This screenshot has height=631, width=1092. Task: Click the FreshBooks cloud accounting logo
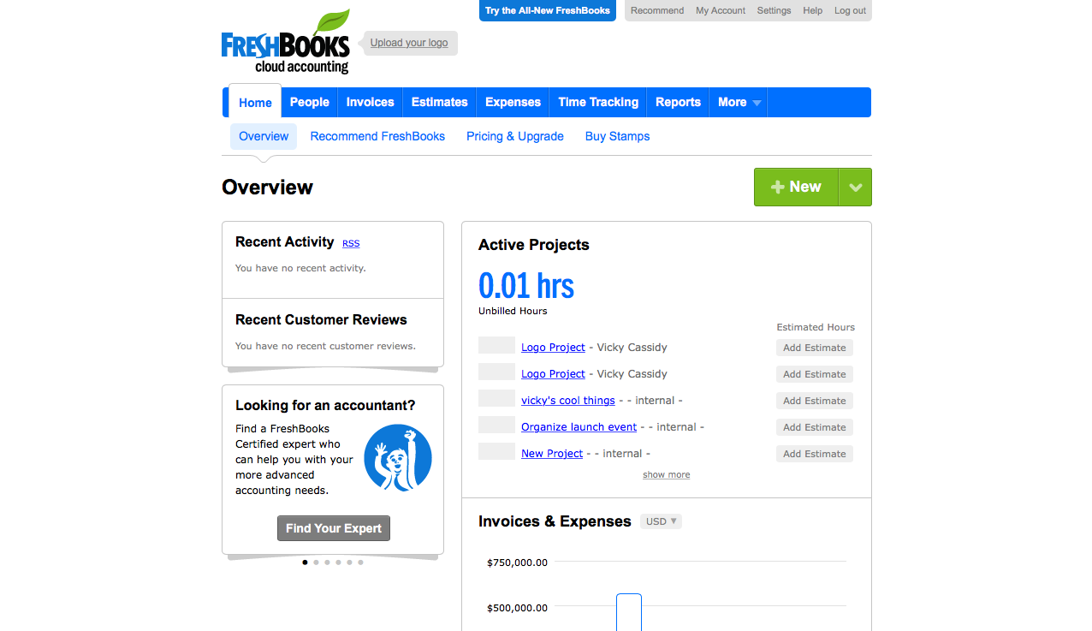click(x=286, y=43)
